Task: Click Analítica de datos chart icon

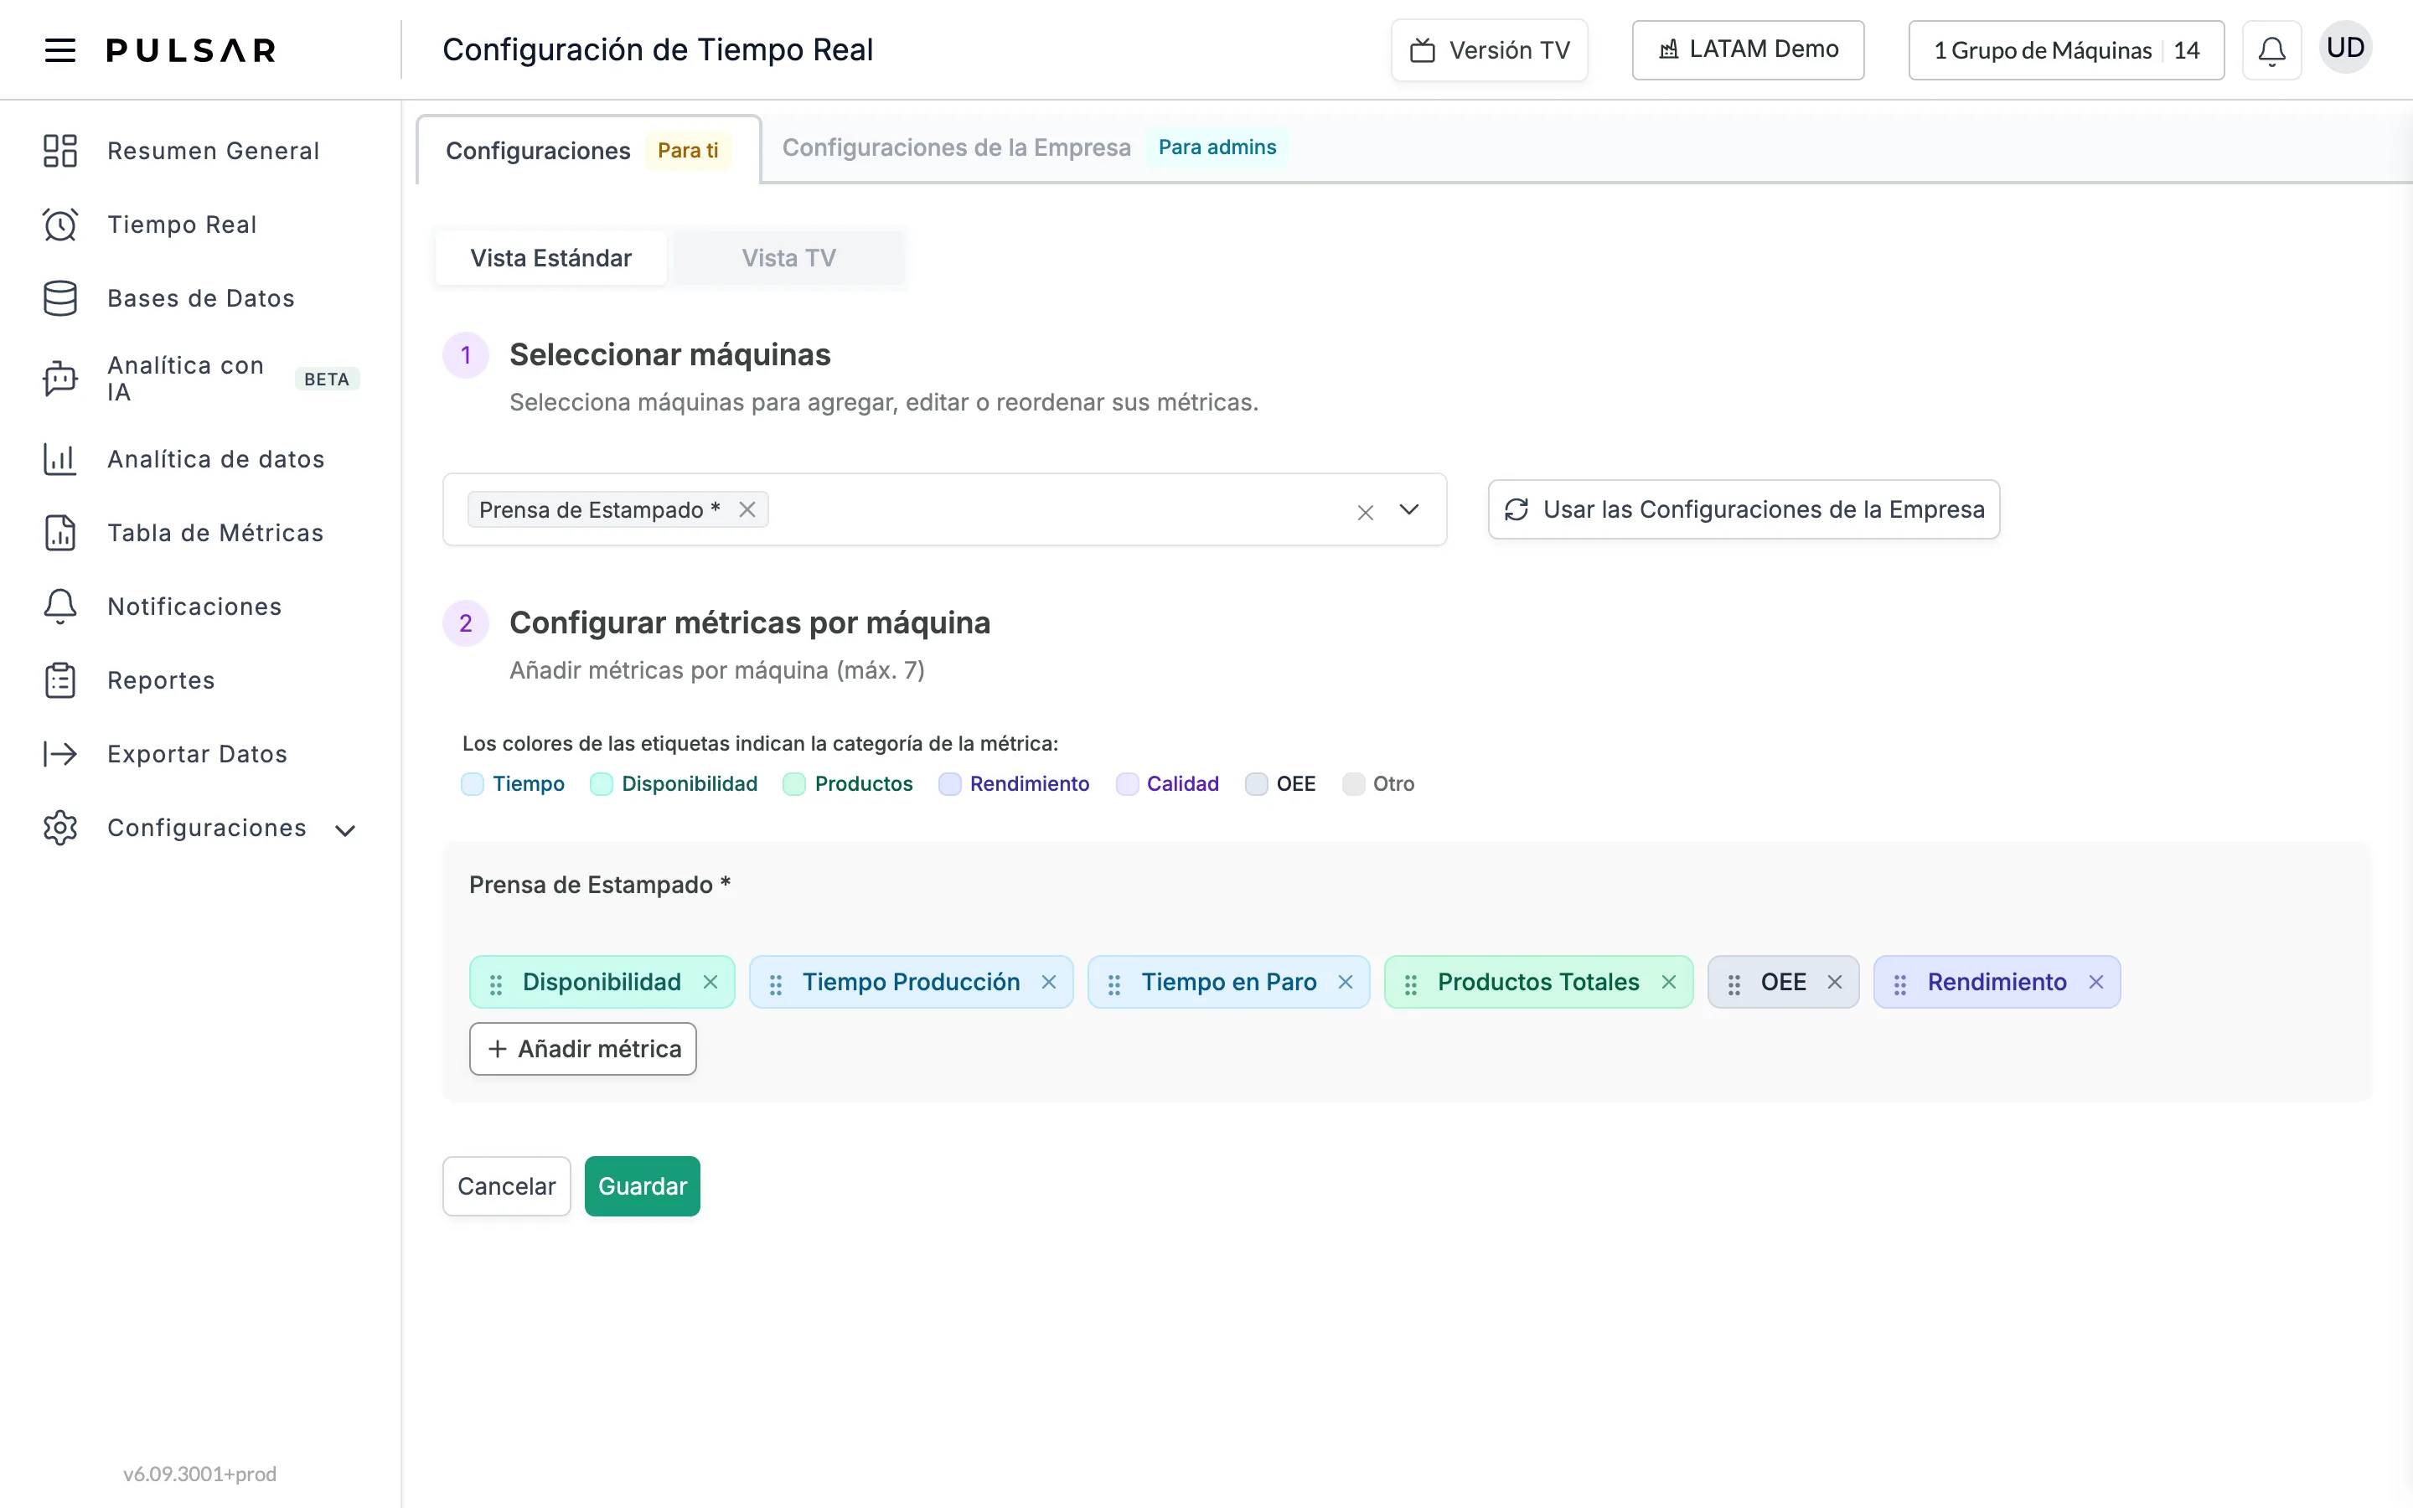Action: tap(59, 459)
